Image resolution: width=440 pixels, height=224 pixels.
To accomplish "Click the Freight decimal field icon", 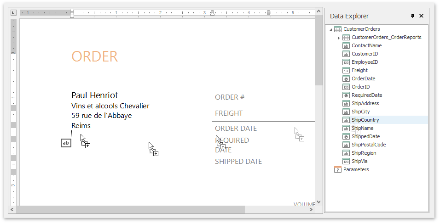I will pyautogui.click(x=346, y=71).
